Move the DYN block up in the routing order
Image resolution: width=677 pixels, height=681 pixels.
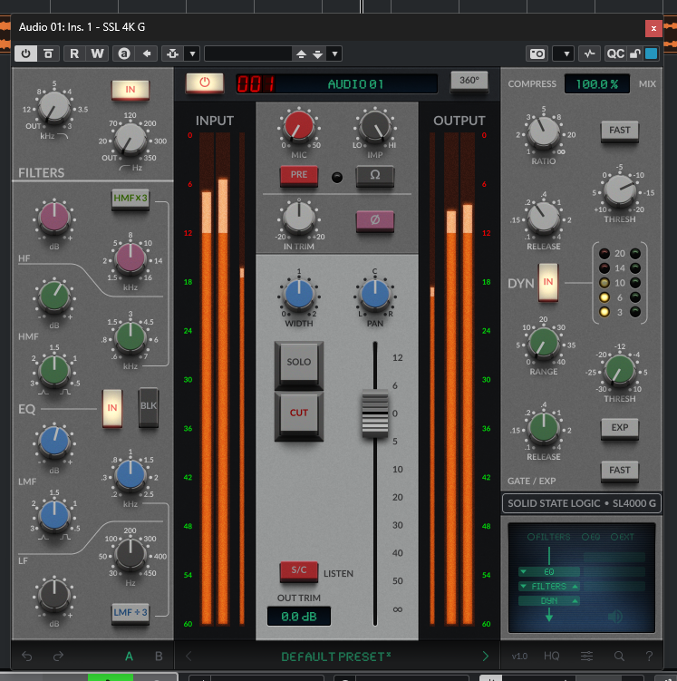(x=575, y=600)
